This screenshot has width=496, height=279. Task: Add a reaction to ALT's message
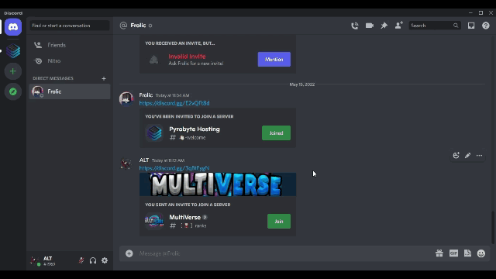tap(456, 155)
